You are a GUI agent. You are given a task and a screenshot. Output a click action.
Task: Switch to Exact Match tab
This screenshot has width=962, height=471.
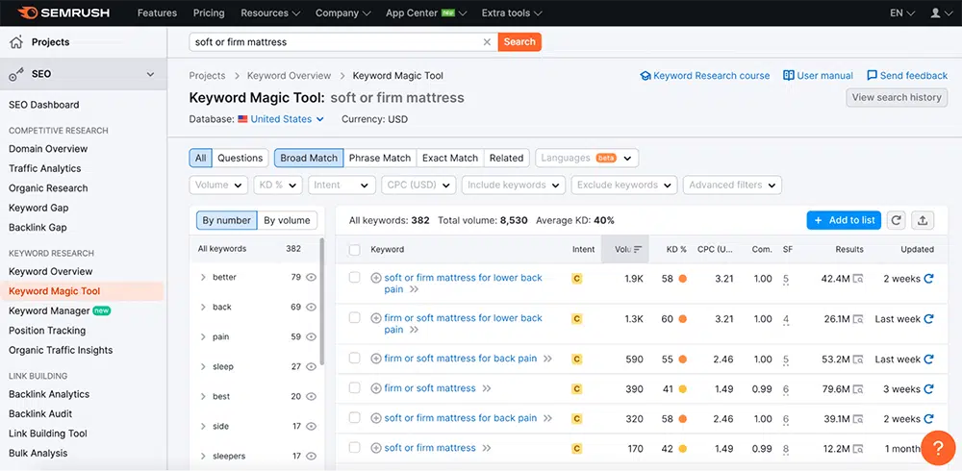(450, 159)
